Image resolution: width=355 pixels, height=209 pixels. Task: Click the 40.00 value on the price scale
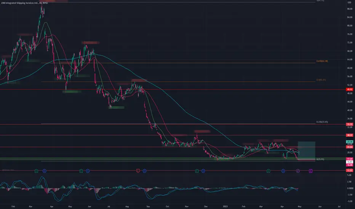pos(350,110)
